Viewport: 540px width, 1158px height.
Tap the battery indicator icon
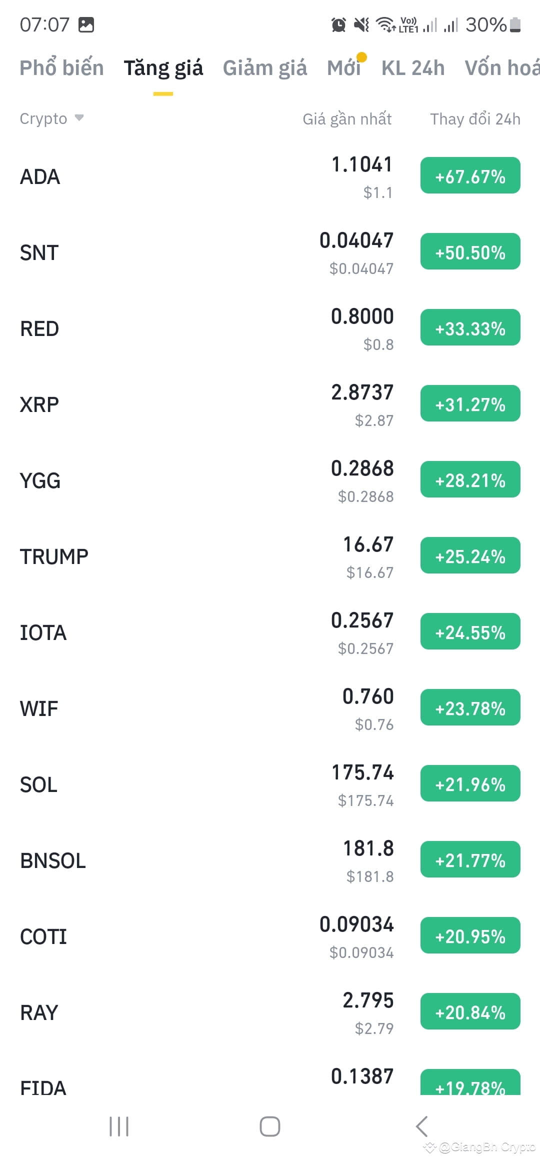pyautogui.click(x=515, y=24)
